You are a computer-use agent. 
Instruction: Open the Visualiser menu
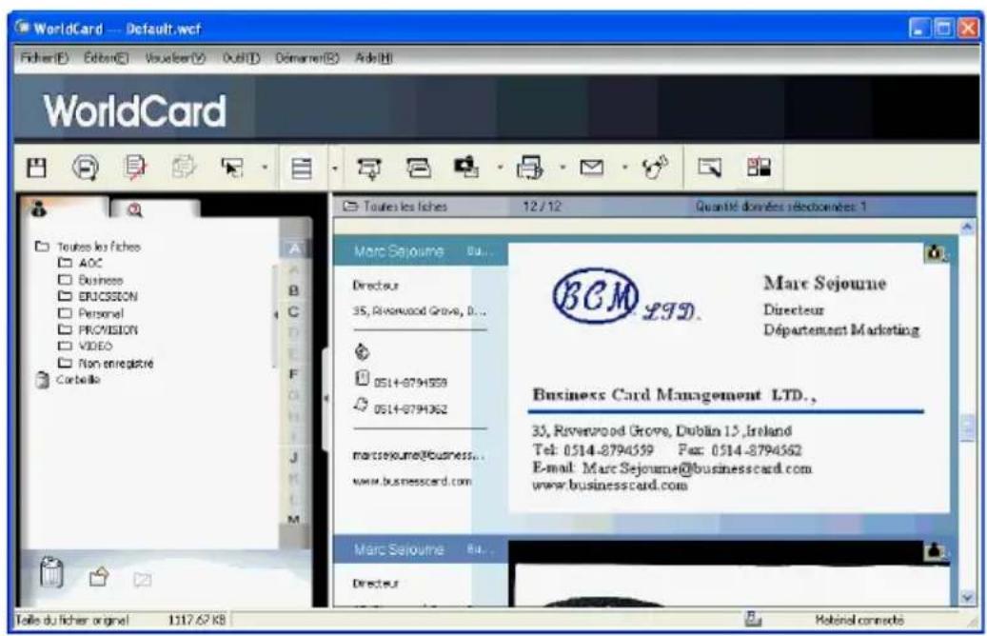coord(175,58)
